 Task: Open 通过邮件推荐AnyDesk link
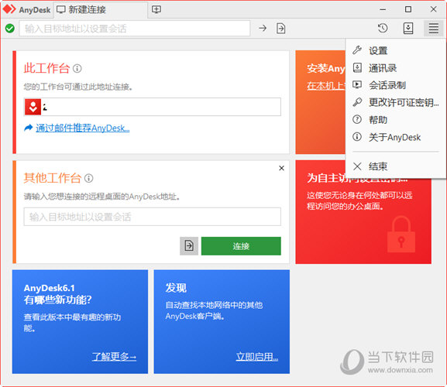83,128
